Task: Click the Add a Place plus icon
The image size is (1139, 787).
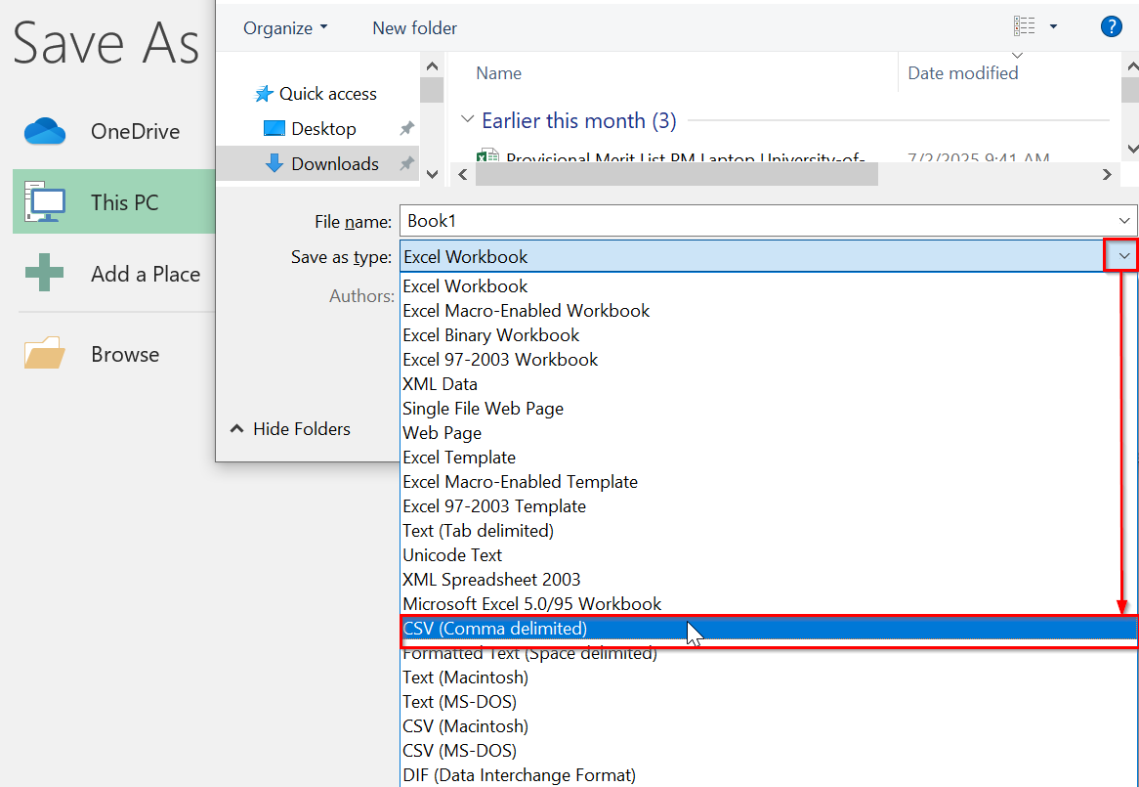Action: pyautogui.click(x=44, y=273)
